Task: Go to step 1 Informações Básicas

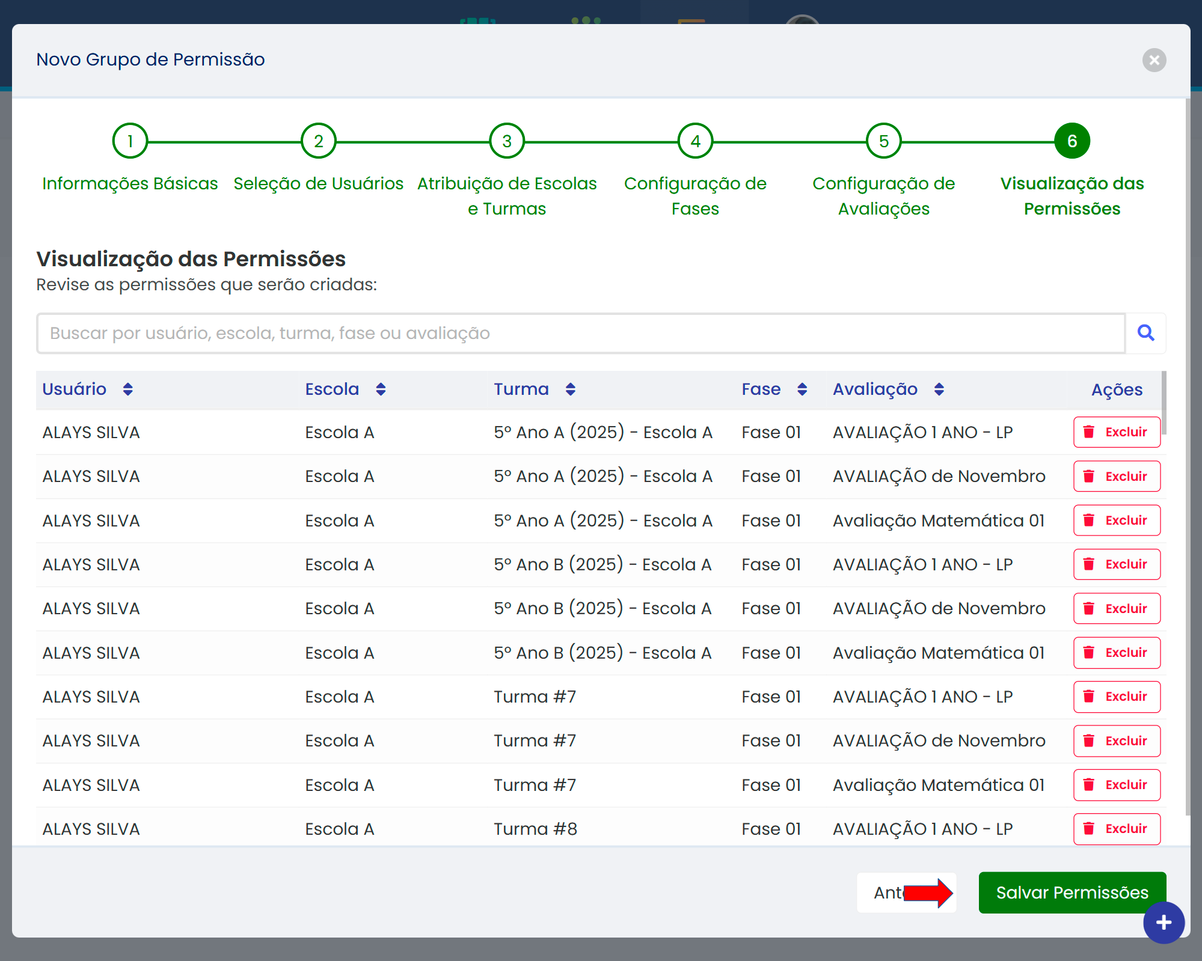Action: click(130, 141)
